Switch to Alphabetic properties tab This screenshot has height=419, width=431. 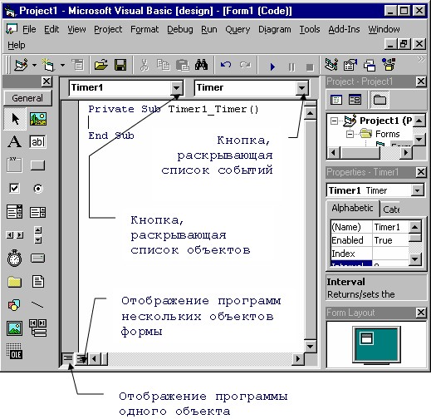352,208
